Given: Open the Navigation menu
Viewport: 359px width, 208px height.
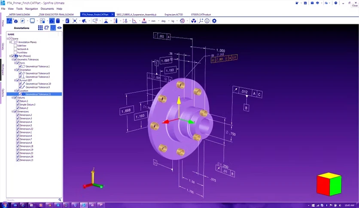Looking at the screenshot, I should coord(31,9).
